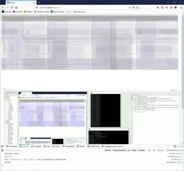Screen dimensions: 184x171
Task: Click the blurred grey stream canvas
Action: [x=90, y=42]
